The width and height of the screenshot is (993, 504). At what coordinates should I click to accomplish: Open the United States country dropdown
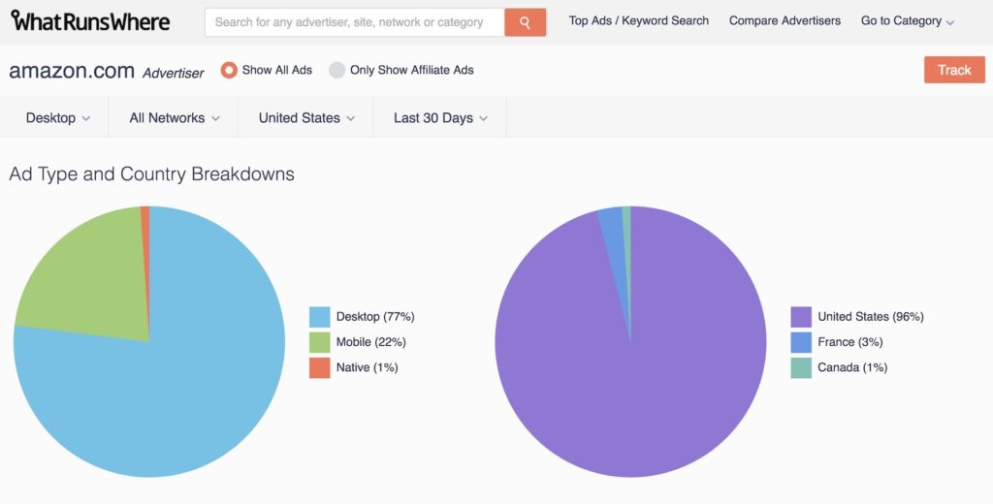pos(306,117)
